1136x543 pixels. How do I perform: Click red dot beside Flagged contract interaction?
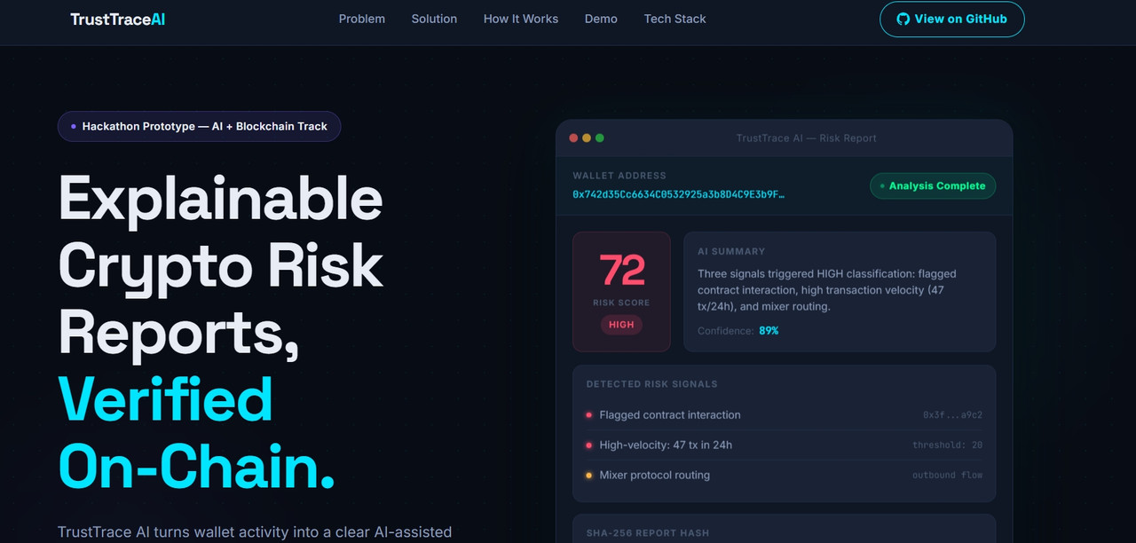pos(589,415)
